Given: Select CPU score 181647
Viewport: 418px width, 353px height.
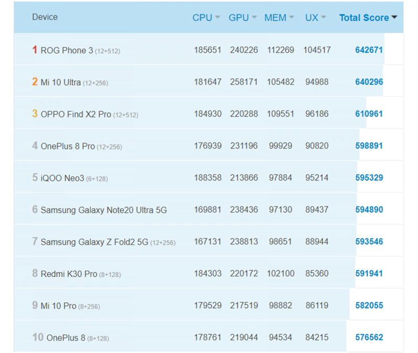Looking at the screenshot, I should tap(207, 82).
